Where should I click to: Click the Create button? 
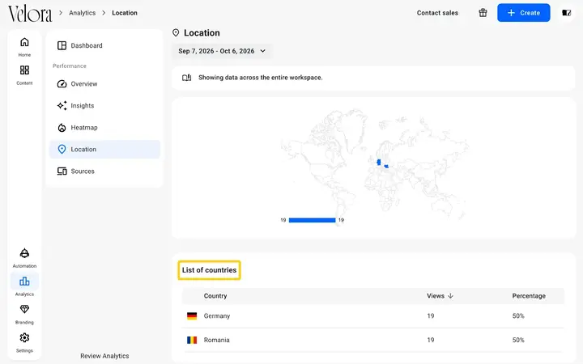pos(524,13)
